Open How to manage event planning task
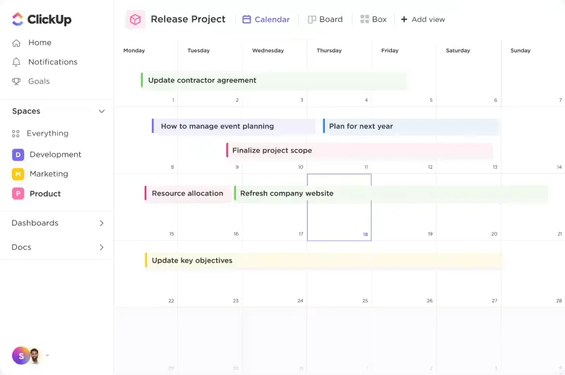This screenshot has height=375, width=565. [234, 126]
